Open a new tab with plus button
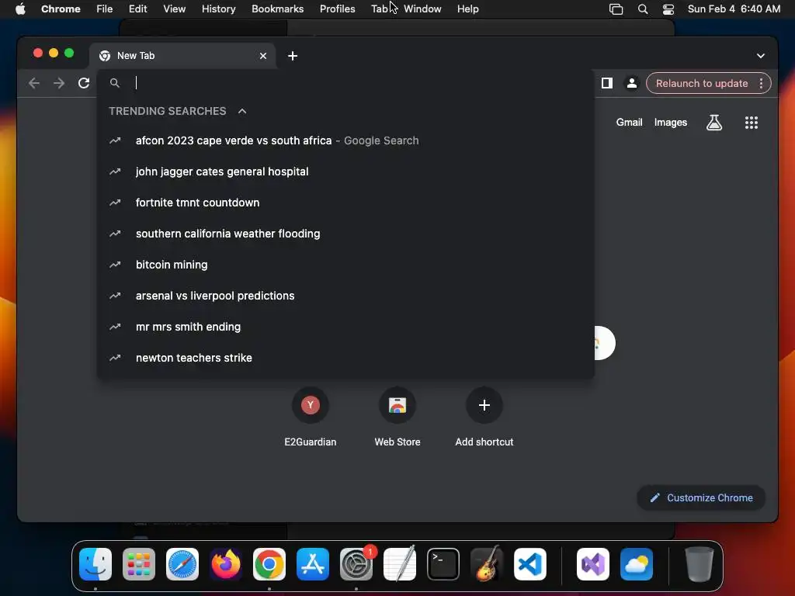The height and width of the screenshot is (596, 795). 293,56
